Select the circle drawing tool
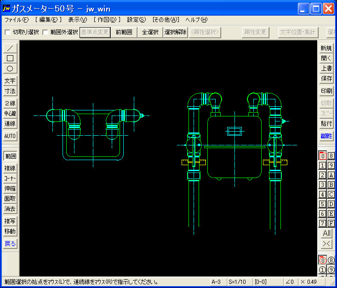337x288 pixels. [x=10, y=68]
